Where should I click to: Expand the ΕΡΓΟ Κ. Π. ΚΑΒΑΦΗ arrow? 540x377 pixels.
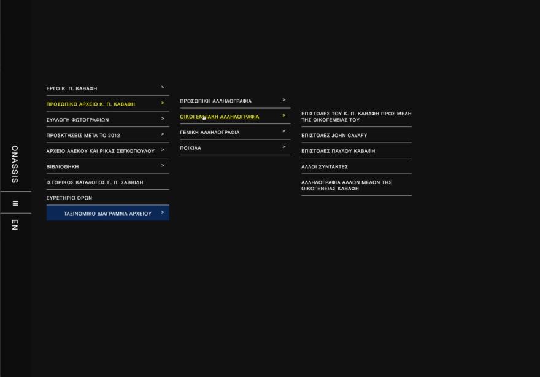pos(163,88)
